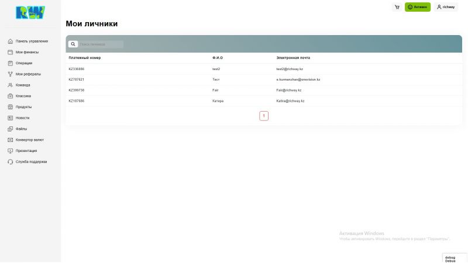Click the wallet icon beside Мои финансы

[11, 52]
